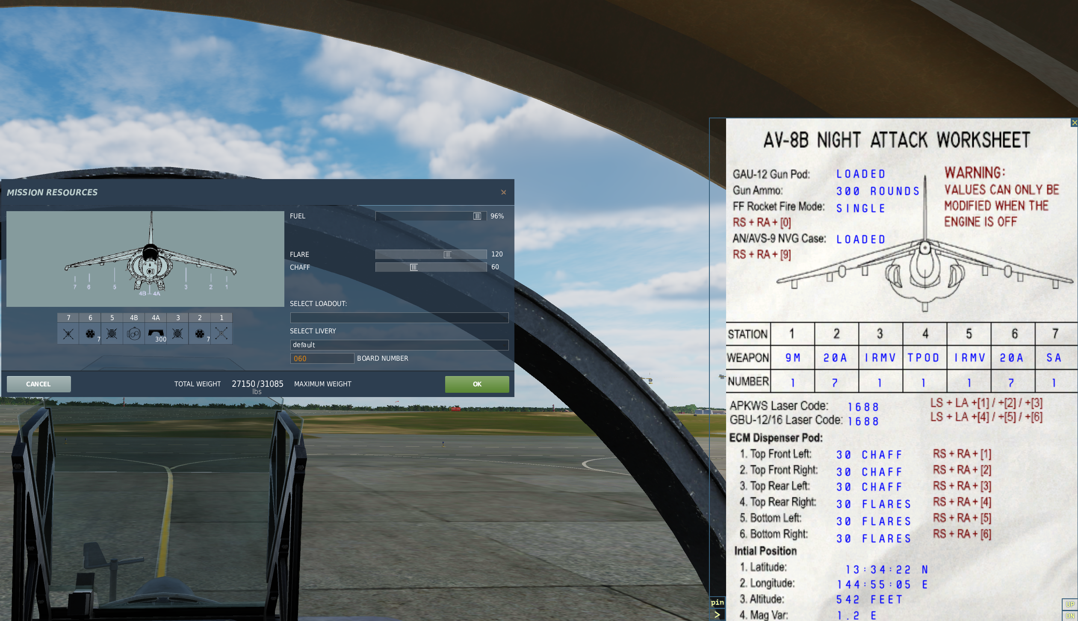The width and height of the screenshot is (1078, 621).
Task: Adjust the FUEL slider handle
Action: pyautogui.click(x=477, y=216)
